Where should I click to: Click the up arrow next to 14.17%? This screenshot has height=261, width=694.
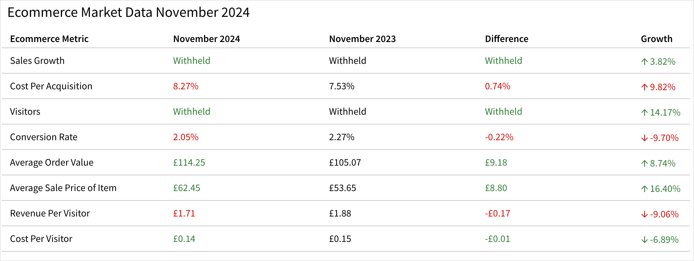pos(645,113)
